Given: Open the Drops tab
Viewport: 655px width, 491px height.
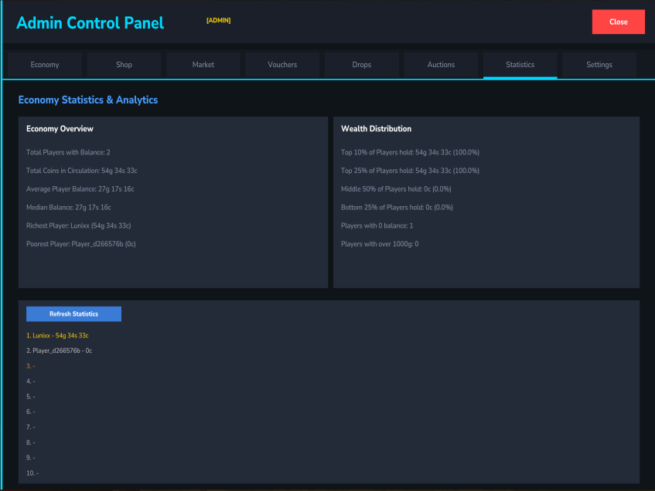Looking at the screenshot, I should (362, 65).
